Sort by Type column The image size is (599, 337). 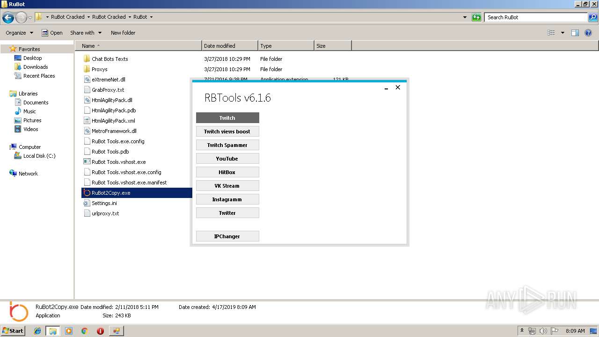[286, 46]
